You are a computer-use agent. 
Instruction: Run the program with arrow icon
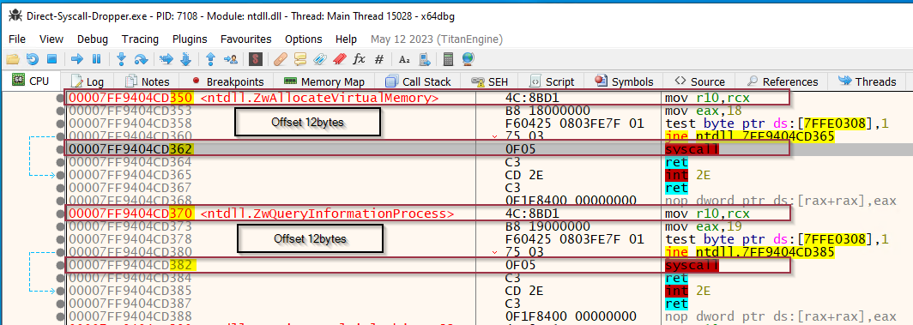77,58
